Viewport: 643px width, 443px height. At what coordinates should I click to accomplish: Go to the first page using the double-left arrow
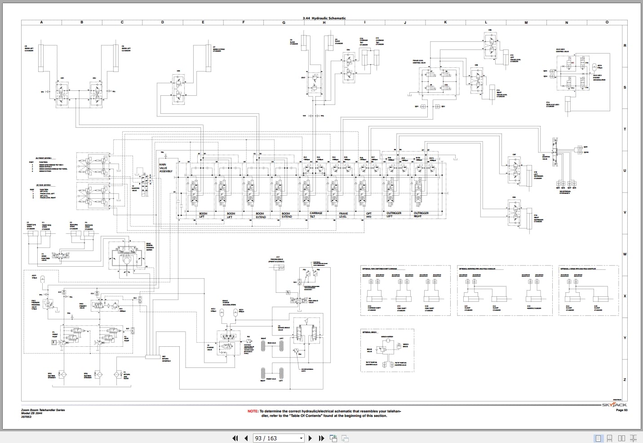coord(235,438)
